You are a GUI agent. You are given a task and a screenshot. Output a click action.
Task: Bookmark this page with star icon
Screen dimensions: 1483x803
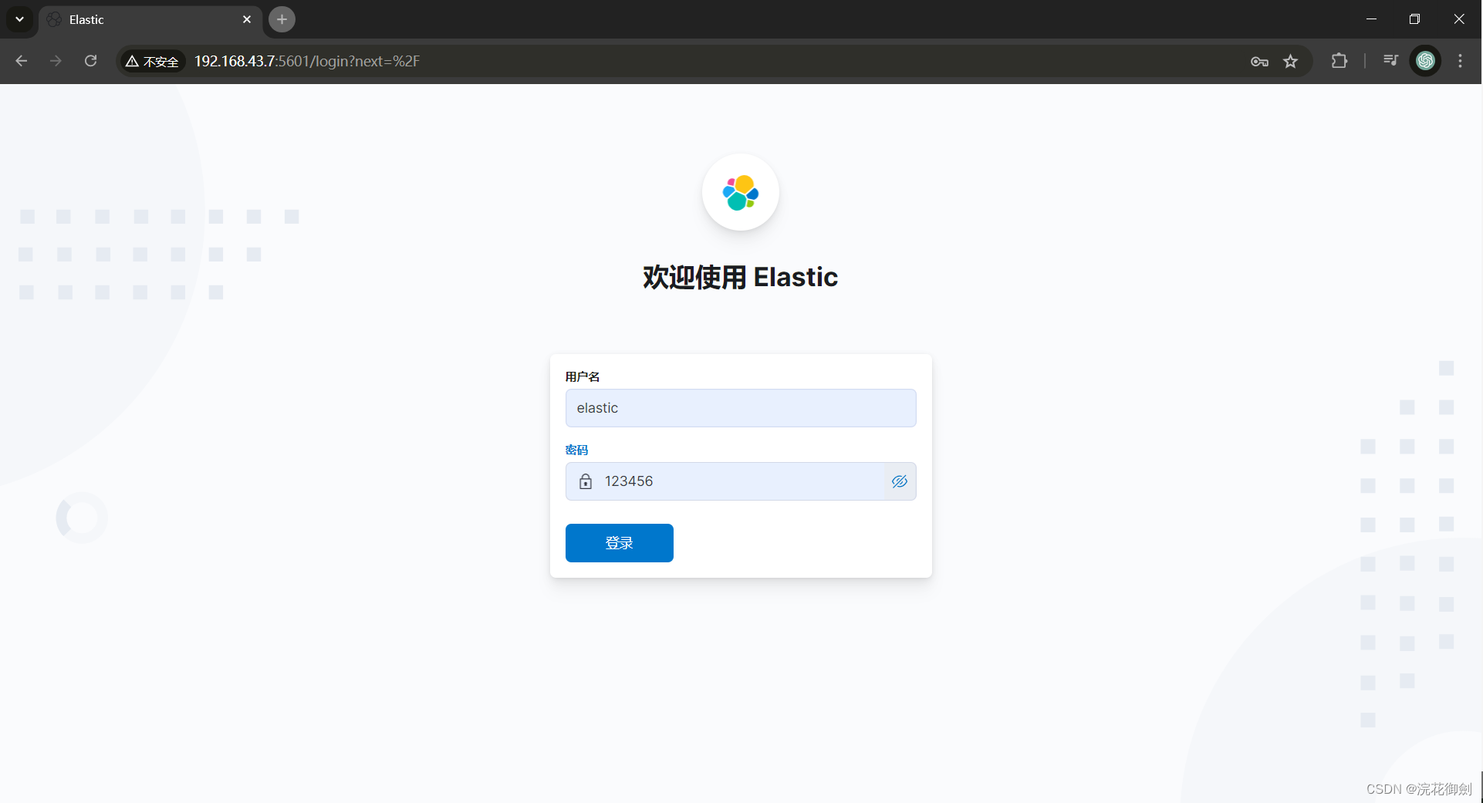(x=1290, y=61)
